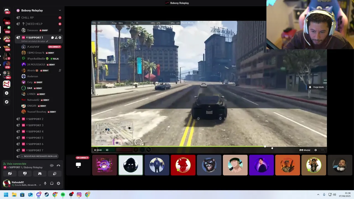The image size is (354, 199).
Task: Open Spotify from taskbar
Action: 63,195
